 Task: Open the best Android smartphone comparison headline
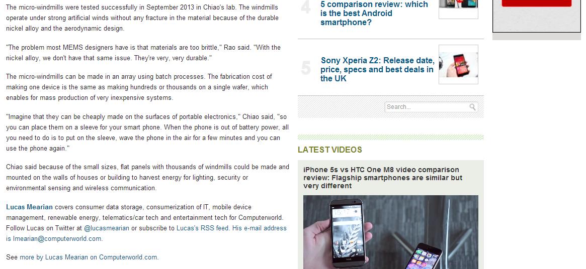pyautogui.click(x=374, y=13)
